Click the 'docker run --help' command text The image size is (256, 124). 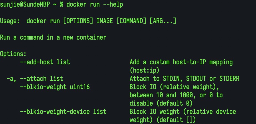[95, 4]
